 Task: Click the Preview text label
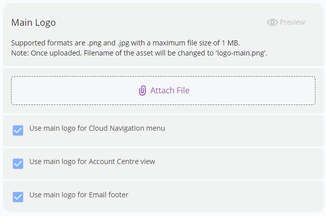click(292, 22)
